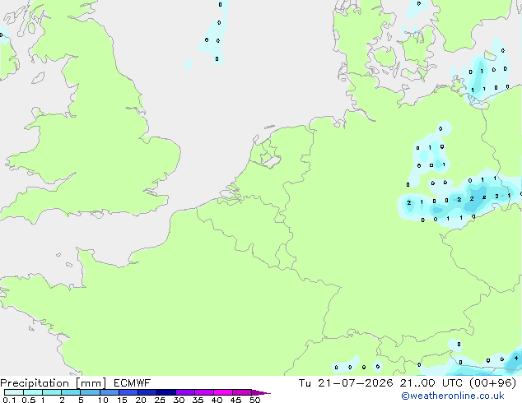Select the legend swatch between 5 and 10
522x403 pixels.
point(90,392)
